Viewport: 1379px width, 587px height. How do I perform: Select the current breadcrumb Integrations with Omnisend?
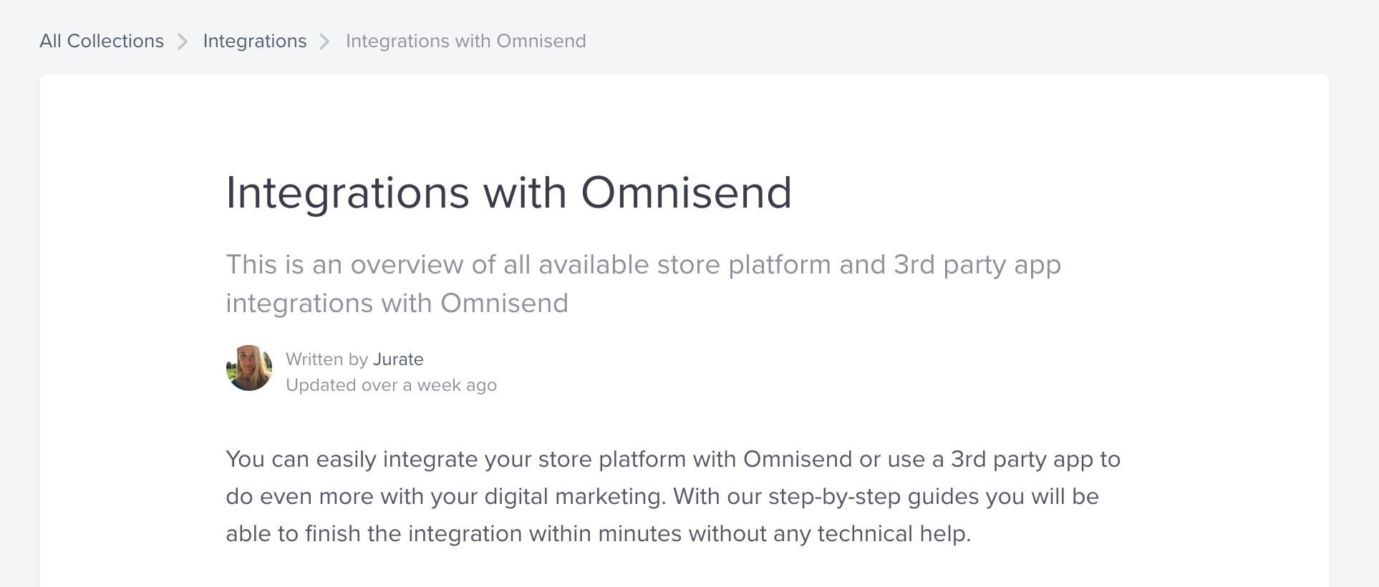tap(466, 41)
